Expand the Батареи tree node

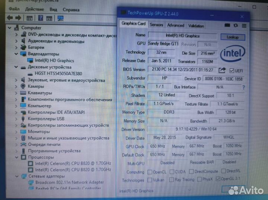[x=16, y=47]
